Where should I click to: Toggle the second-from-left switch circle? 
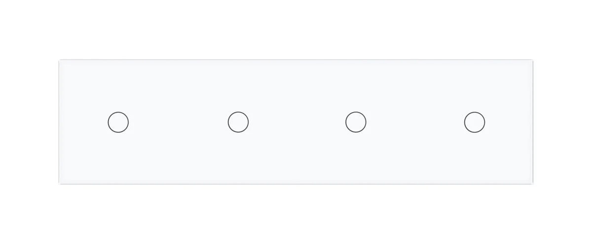[x=238, y=122]
